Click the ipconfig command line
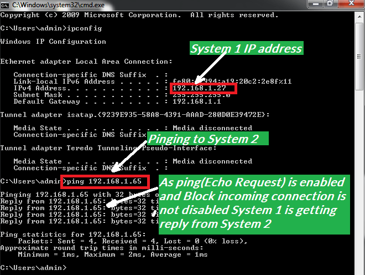Screen dimensions: 365x275 tap(51, 28)
